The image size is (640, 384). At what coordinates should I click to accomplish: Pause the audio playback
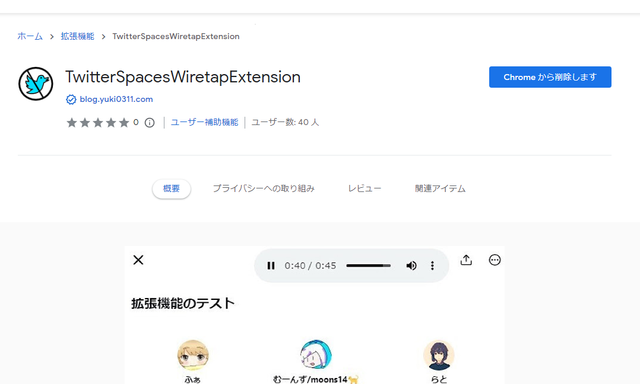(x=271, y=266)
